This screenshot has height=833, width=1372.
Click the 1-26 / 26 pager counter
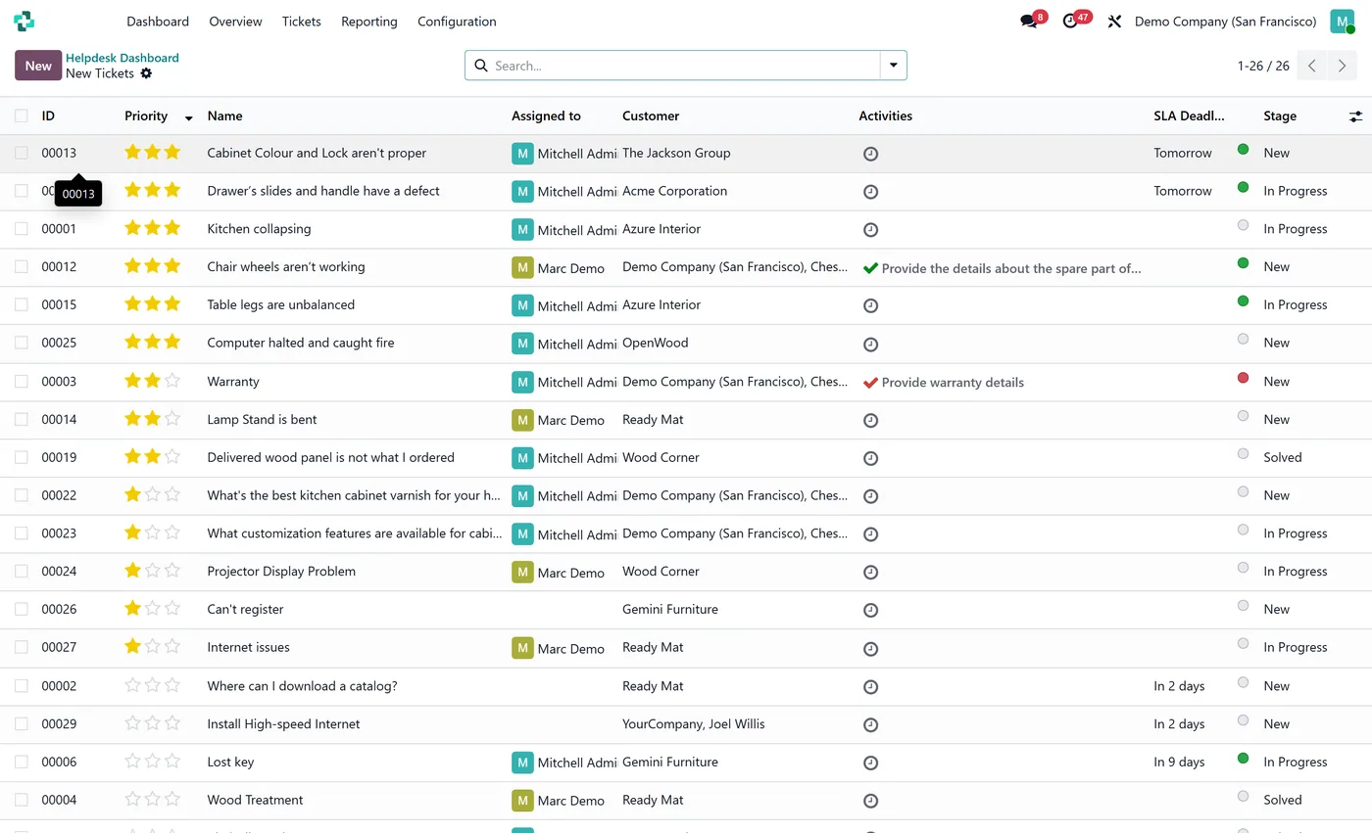pyautogui.click(x=1263, y=66)
